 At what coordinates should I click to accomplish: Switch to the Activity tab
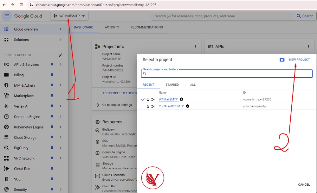pyautogui.click(x=112, y=28)
